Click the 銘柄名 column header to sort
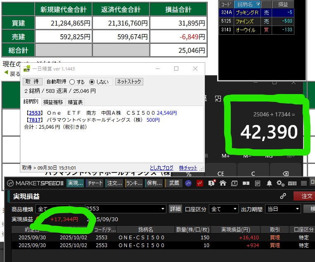315x262 pixels. tap(246, 4)
